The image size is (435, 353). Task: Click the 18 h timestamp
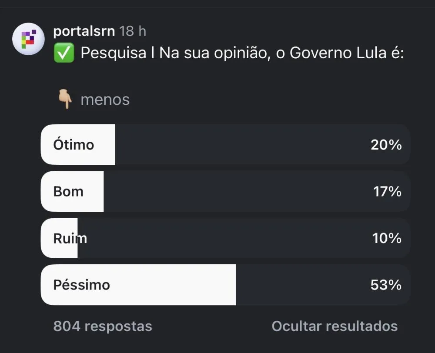[x=133, y=31]
